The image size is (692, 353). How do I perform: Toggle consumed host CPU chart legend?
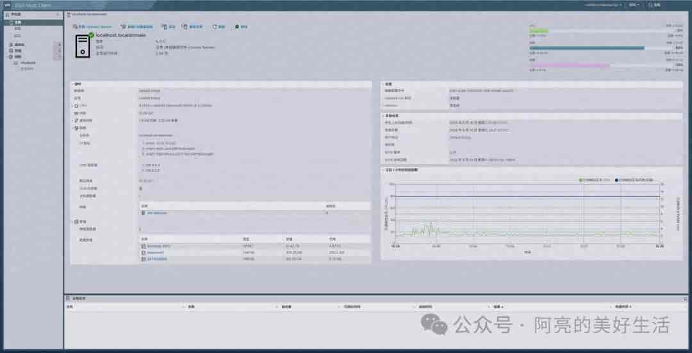[x=595, y=180]
